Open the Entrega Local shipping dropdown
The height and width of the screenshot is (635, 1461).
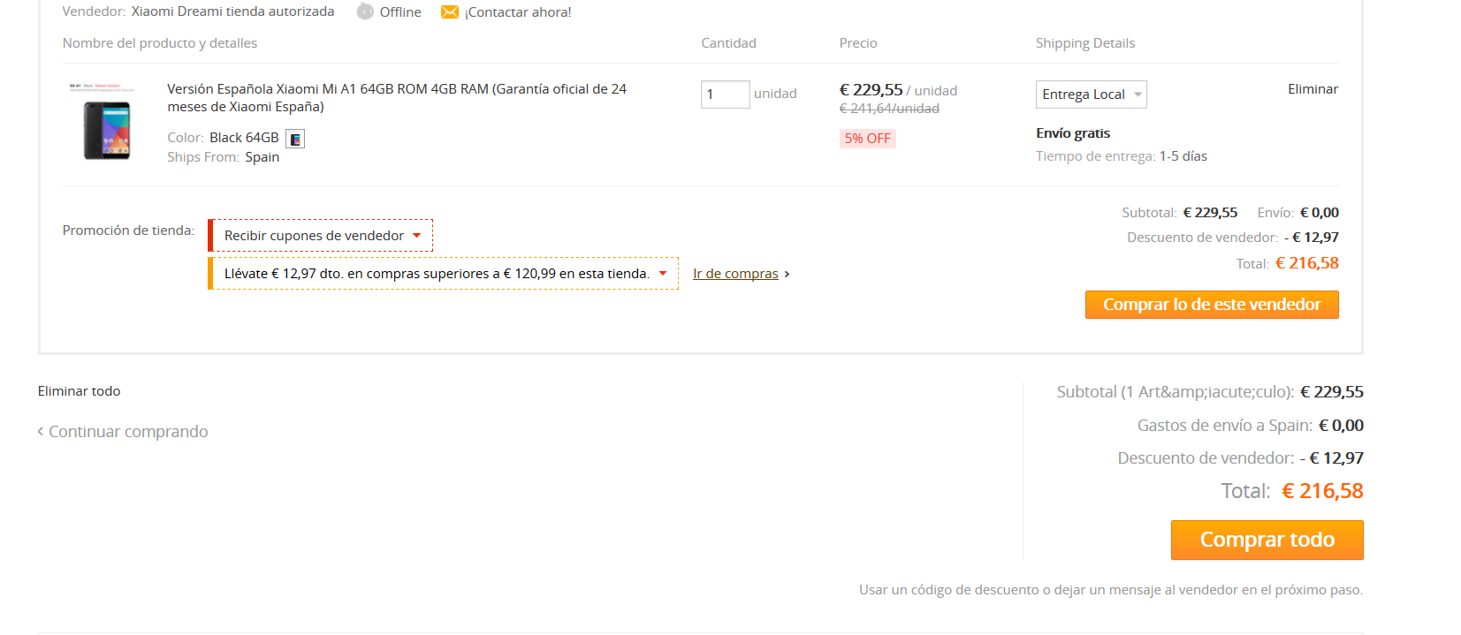click(x=1091, y=94)
